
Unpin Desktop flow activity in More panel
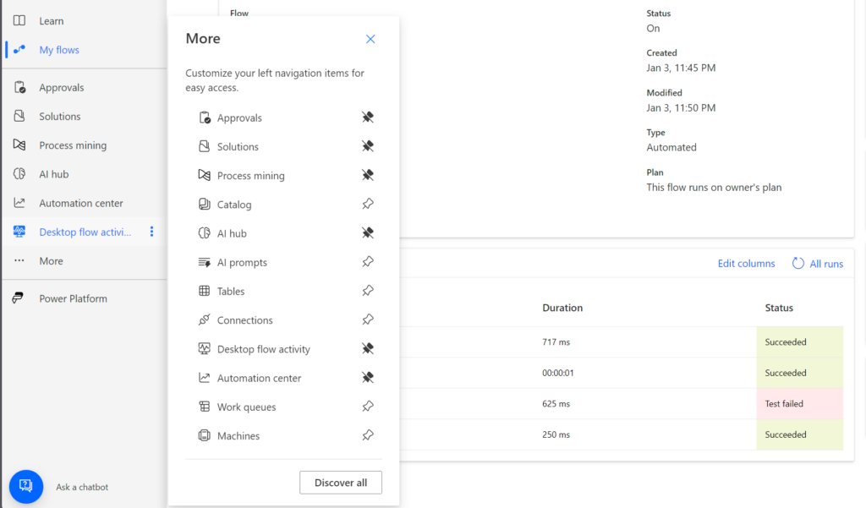(x=368, y=348)
